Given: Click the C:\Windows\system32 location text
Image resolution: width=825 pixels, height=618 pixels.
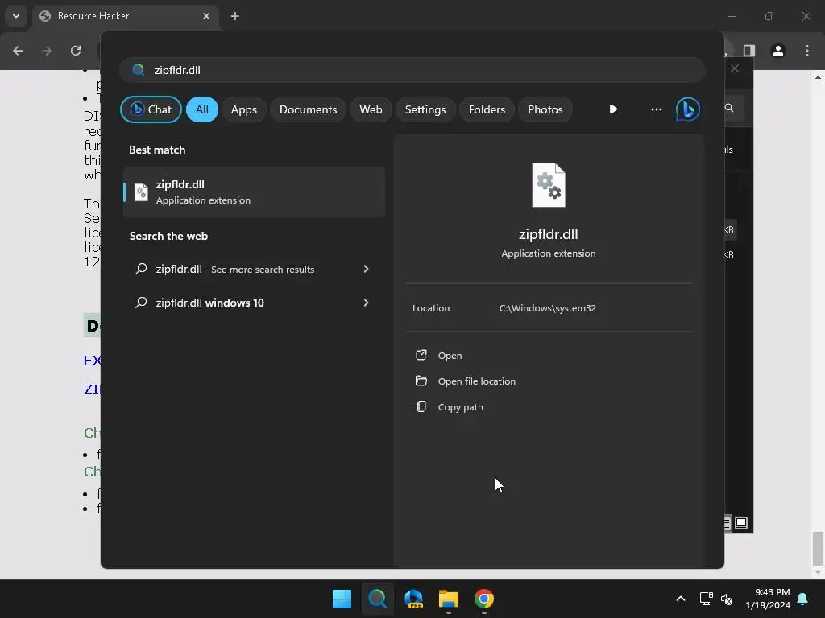Looking at the screenshot, I should coord(548,308).
